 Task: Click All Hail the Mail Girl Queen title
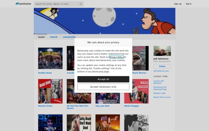(x=77, y=107)
